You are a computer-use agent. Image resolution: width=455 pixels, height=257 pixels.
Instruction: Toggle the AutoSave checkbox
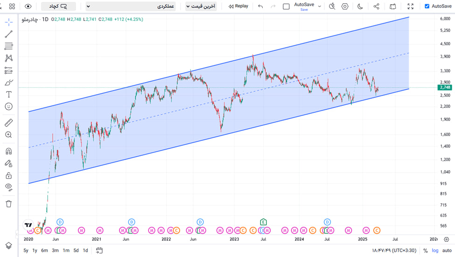pyautogui.click(x=427, y=7)
